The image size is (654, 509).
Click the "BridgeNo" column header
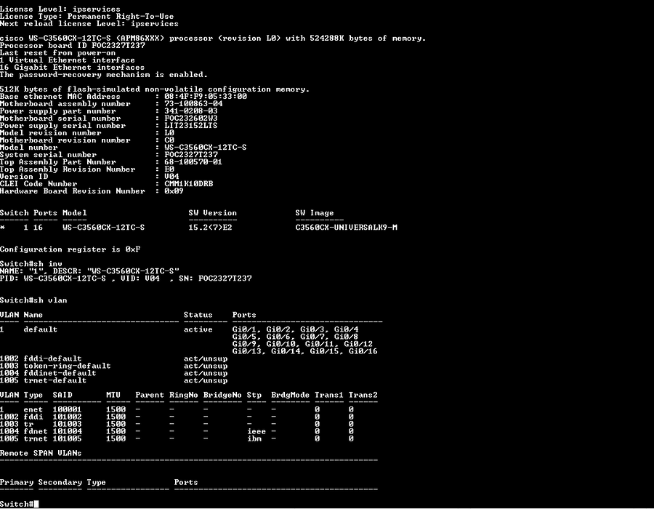222,395
